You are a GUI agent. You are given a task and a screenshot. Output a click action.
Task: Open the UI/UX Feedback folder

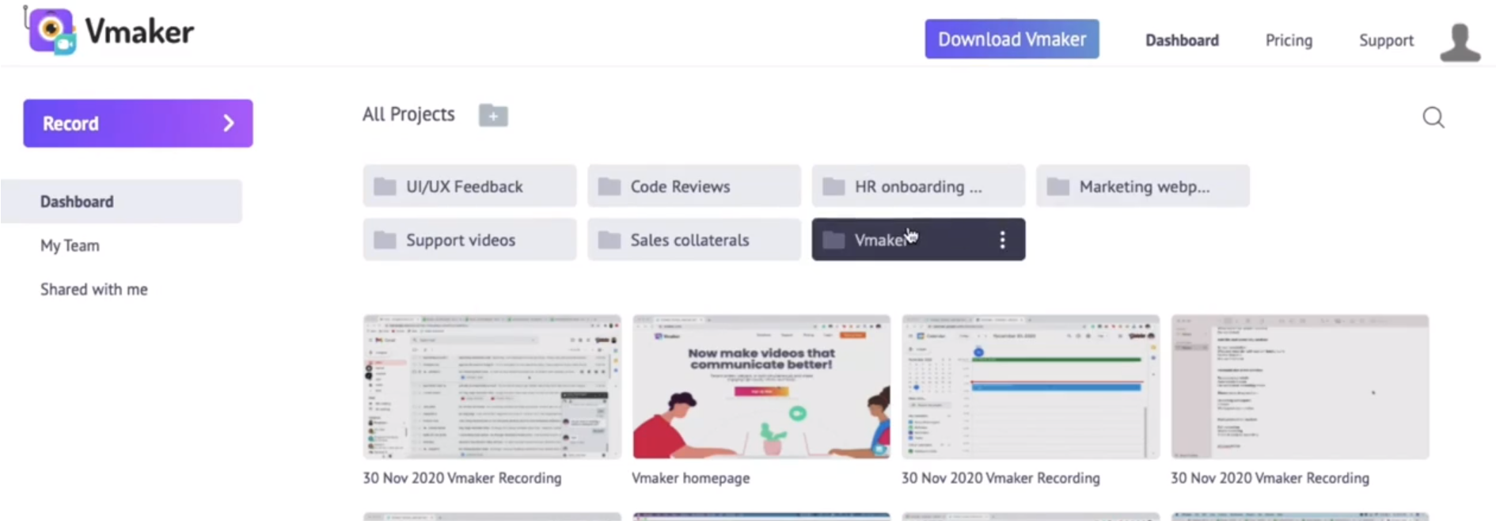469,186
